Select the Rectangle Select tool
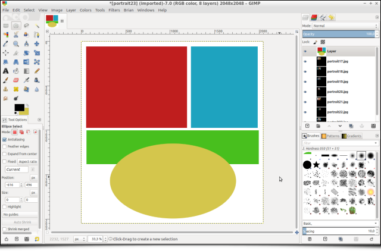The width and height of the screenshot is (381, 251). pyautogui.click(x=5, y=26)
